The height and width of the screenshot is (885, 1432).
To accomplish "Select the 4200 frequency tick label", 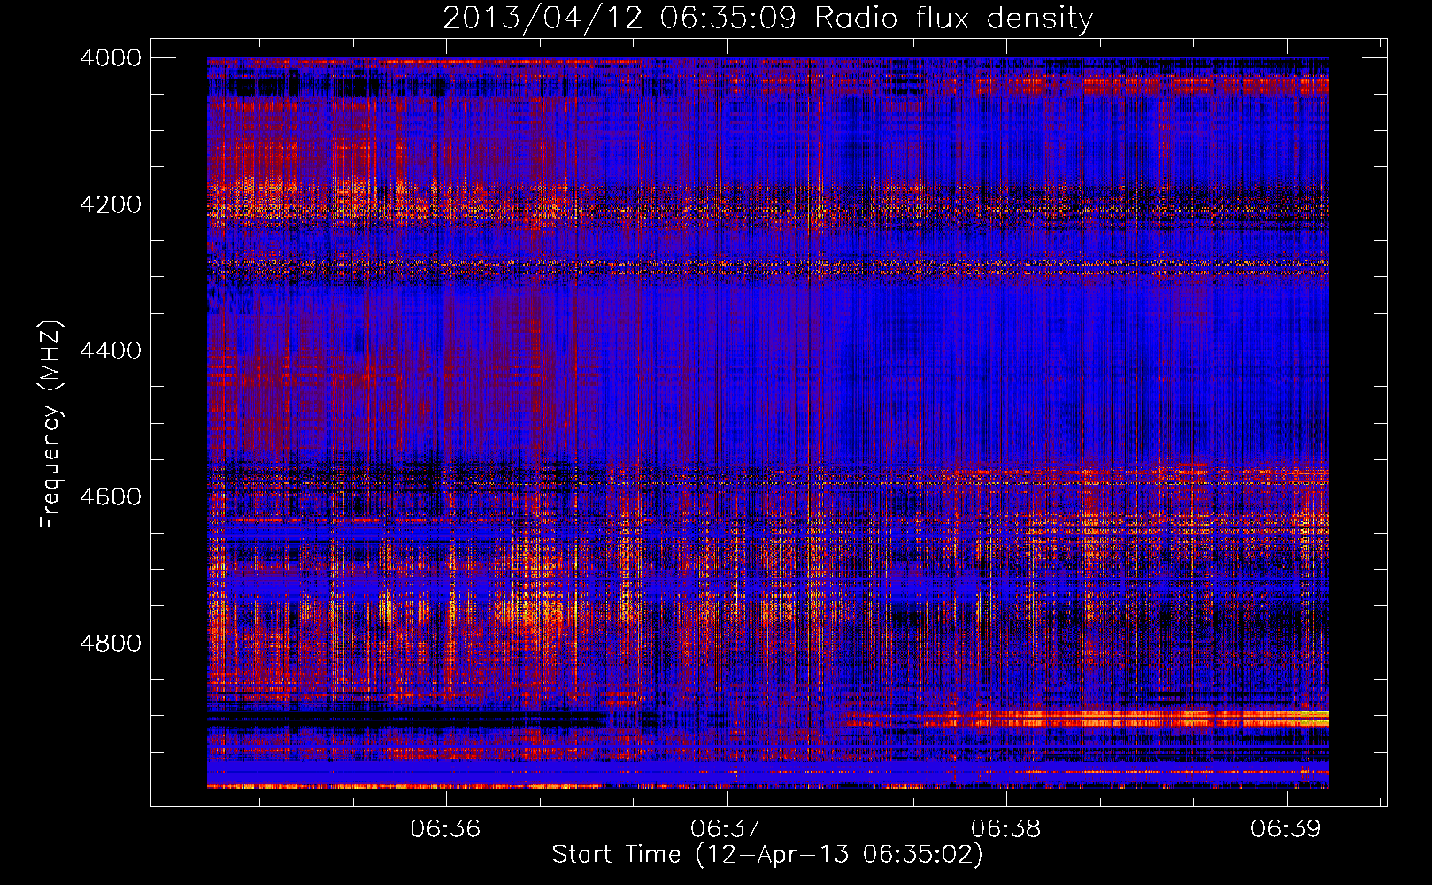I will click(x=111, y=204).
